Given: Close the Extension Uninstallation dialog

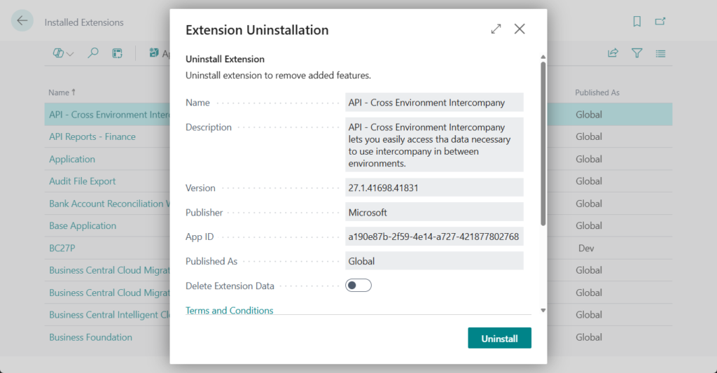Looking at the screenshot, I should [520, 29].
